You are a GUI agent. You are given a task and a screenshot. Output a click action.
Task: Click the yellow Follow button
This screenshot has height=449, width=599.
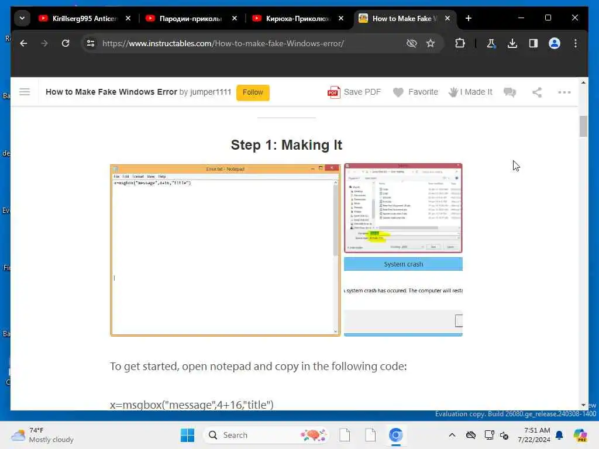pyautogui.click(x=253, y=92)
